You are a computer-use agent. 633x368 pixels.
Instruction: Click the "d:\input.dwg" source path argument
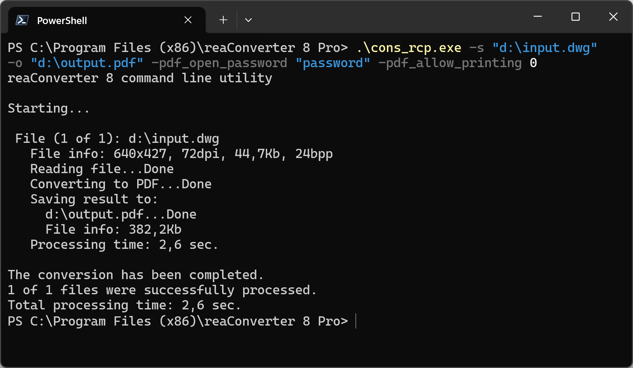544,48
